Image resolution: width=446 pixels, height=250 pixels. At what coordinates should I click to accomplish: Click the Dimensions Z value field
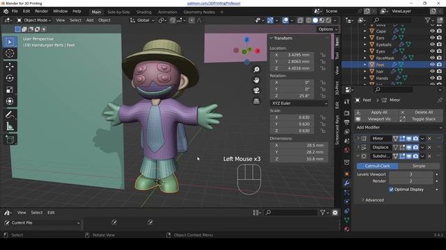(x=299, y=159)
